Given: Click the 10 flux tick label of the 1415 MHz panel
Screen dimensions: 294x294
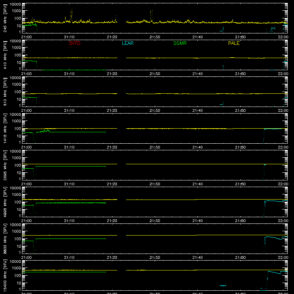Looking at the screenshot, I should [x=19, y=136].
